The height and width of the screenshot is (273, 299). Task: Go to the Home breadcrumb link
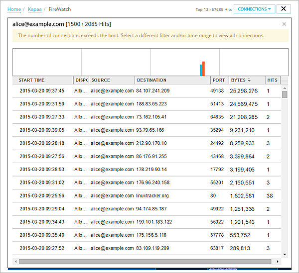click(x=14, y=9)
